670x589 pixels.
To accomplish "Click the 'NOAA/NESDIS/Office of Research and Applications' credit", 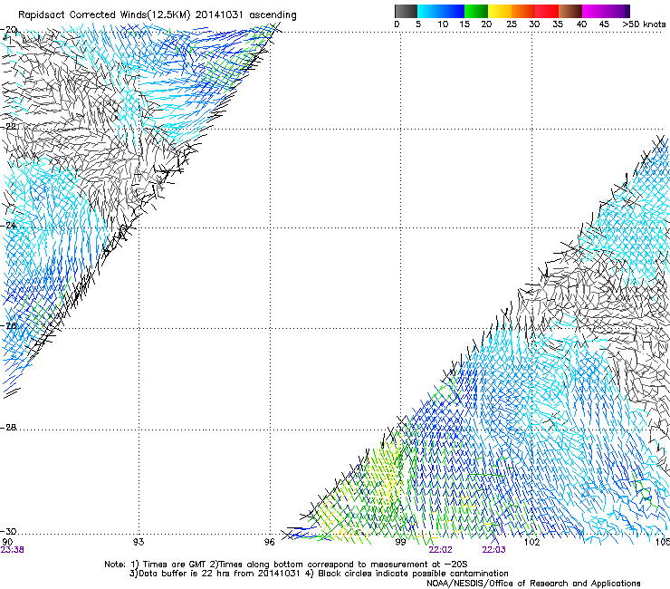I will click(533, 584).
